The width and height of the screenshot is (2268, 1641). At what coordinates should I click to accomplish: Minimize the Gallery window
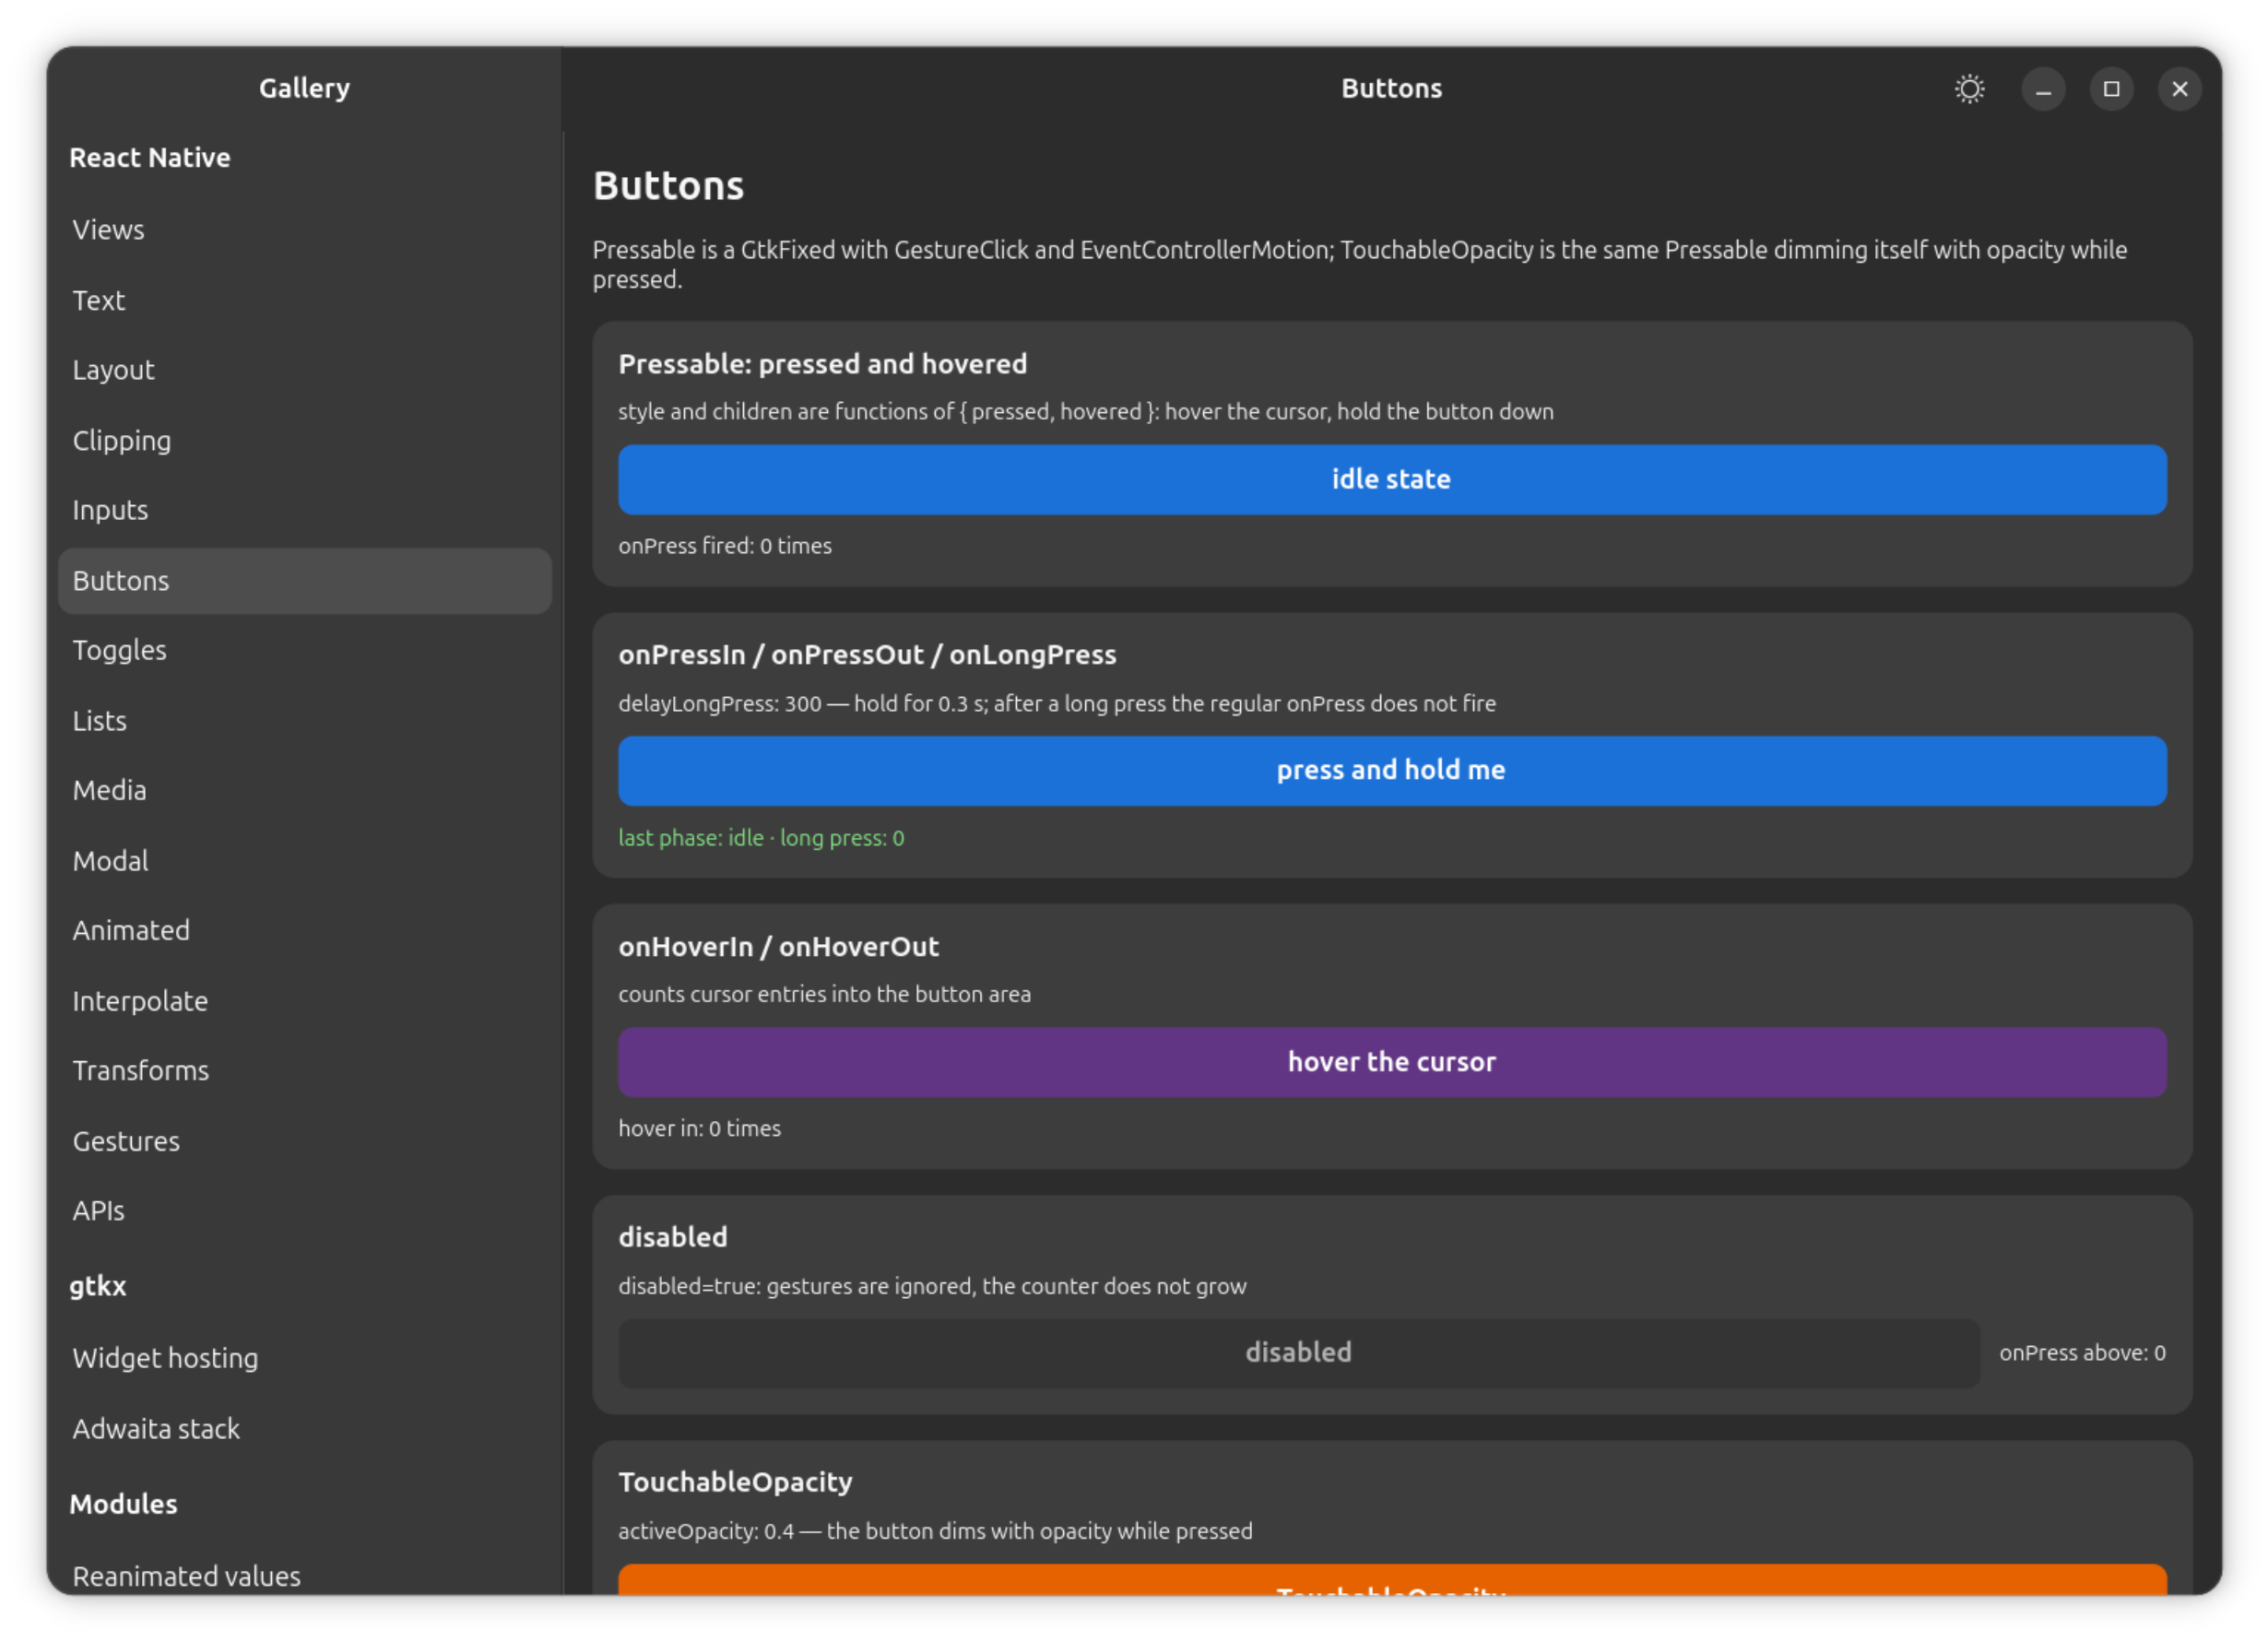tap(2043, 89)
